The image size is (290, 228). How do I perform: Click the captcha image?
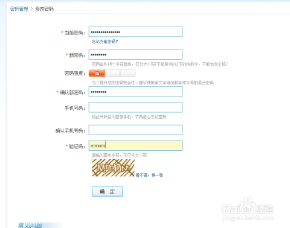[x=113, y=168]
